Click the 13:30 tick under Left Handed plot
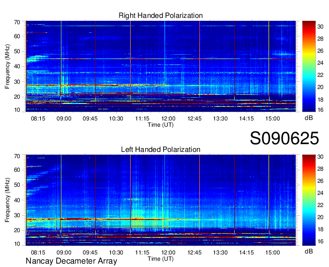Image resolution: width=329 pixels, height=267 pixels. coord(220,252)
